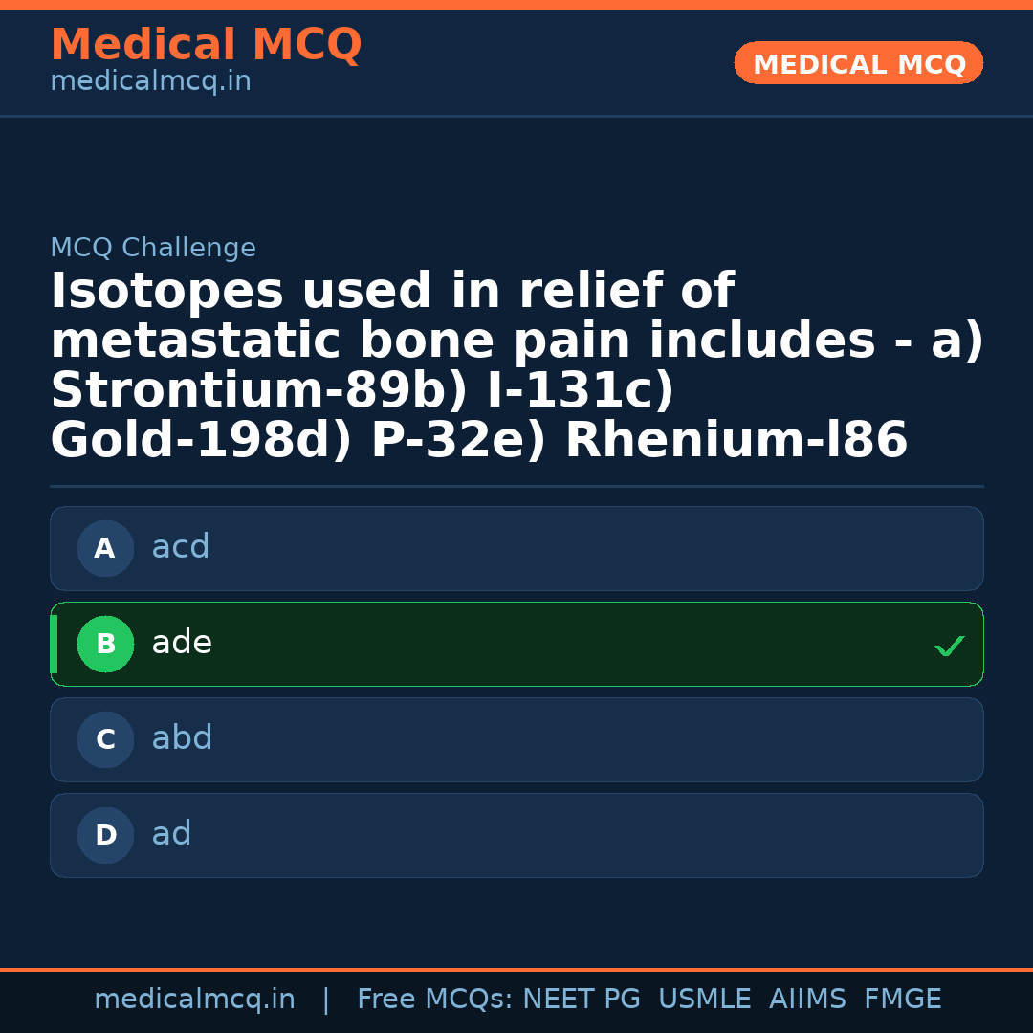
Task: Click the green B option badge
Action: [x=105, y=645]
